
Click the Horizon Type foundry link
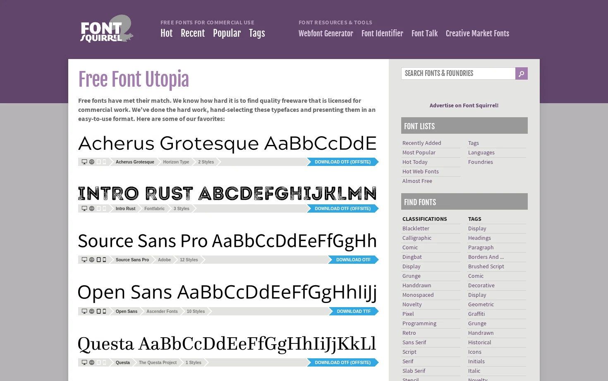click(176, 162)
